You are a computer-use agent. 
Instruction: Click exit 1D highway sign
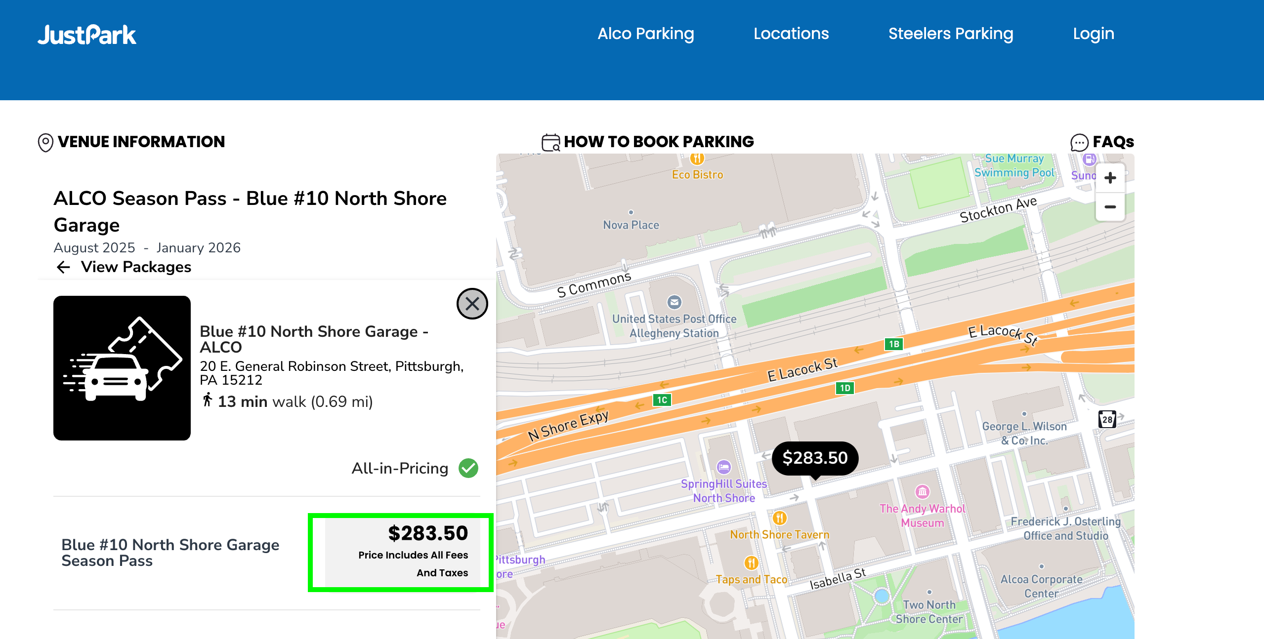click(x=845, y=388)
